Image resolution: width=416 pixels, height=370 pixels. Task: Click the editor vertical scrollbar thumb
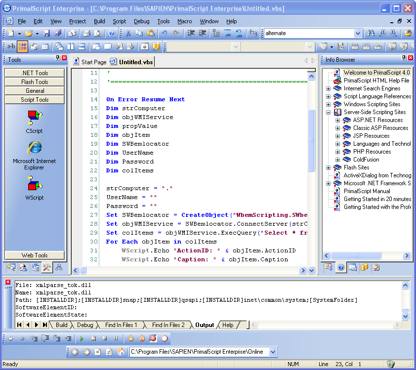(x=311, y=140)
